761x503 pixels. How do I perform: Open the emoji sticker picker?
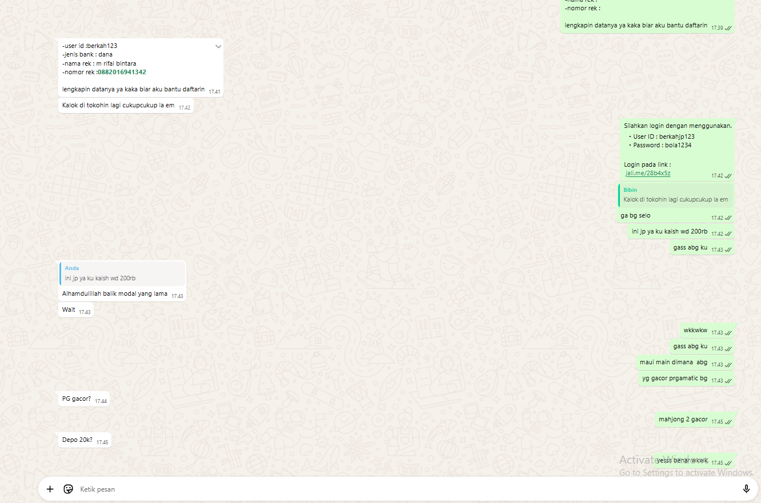point(69,489)
